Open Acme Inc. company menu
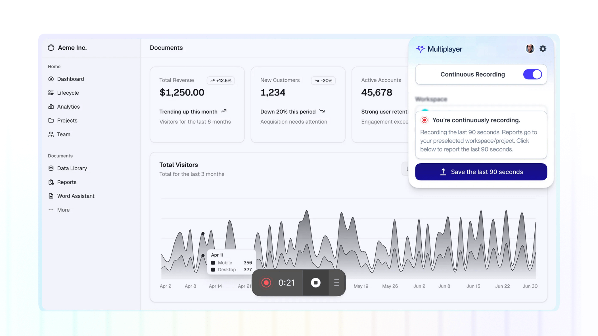The image size is (598, 336). coord(67,48)
